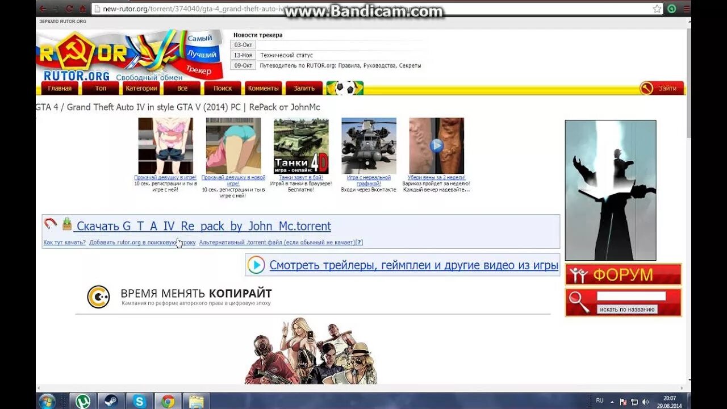Click the search-by-name text field
The image size is (727, 409).
631,296
